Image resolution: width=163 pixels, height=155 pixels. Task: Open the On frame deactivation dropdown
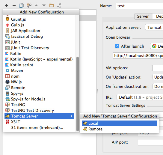[x=158, y=86]
